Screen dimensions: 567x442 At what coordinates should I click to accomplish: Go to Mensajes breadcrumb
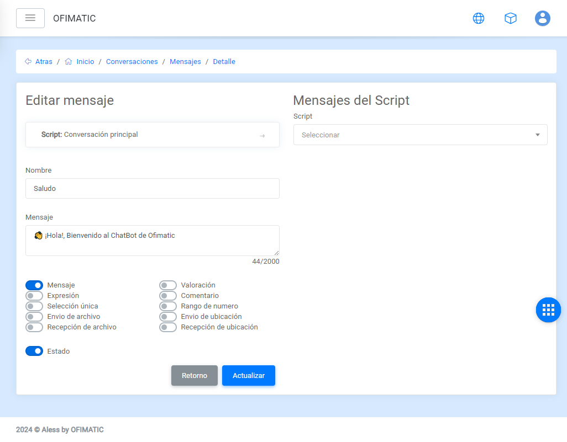tap(185, 62)
